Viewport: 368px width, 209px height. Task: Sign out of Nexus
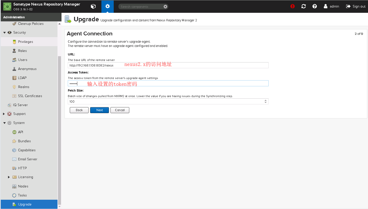pyautogui.click(x=356, y=6)
